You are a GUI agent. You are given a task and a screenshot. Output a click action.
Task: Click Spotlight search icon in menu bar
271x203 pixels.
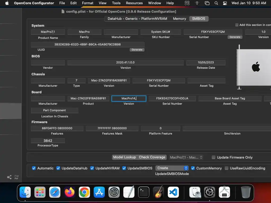[x=216, y=3]
